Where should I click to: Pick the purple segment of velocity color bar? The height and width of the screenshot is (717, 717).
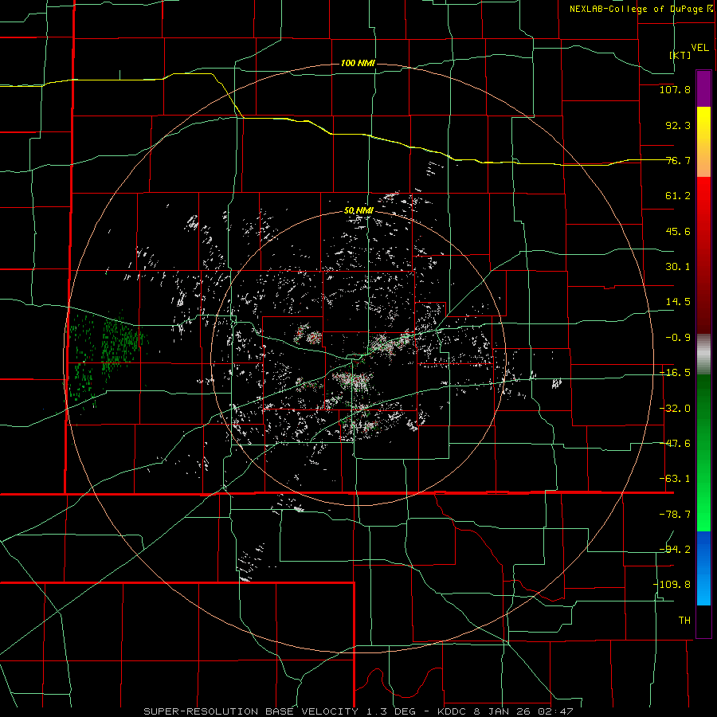(703, 88)
